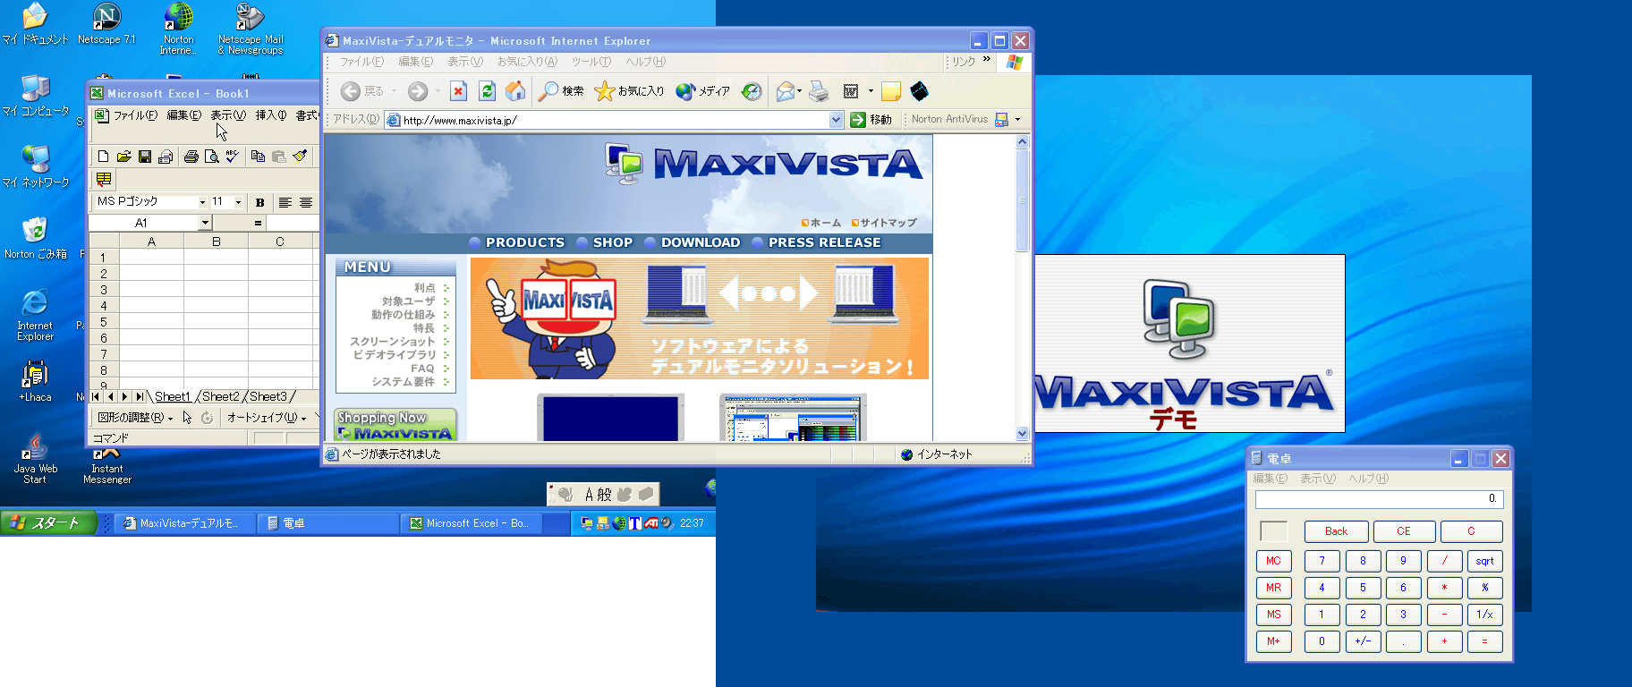Open the PRODUCTS link on MaxiVista page

pos(524,242)
